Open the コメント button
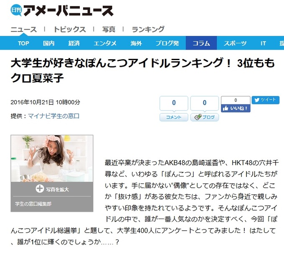Viewport: 284px width, 257px height. [x=174, y=117]
